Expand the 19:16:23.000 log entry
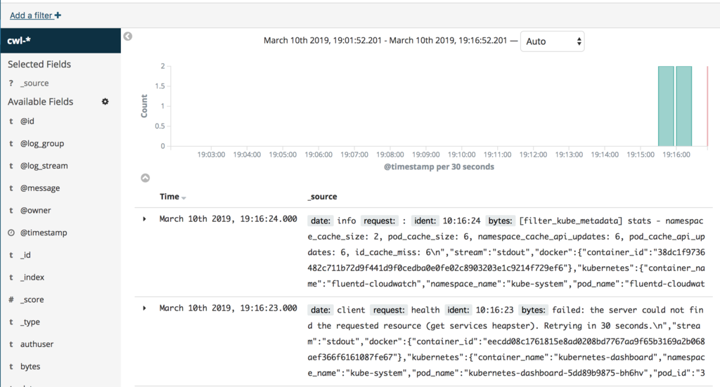Image resolution: width=720 pixels, height=387 pixels. tap(144, 308)
